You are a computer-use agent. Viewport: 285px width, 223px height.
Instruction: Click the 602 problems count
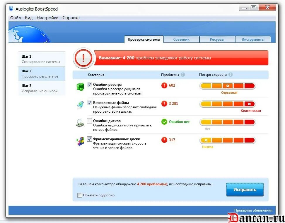coord(172,85)
